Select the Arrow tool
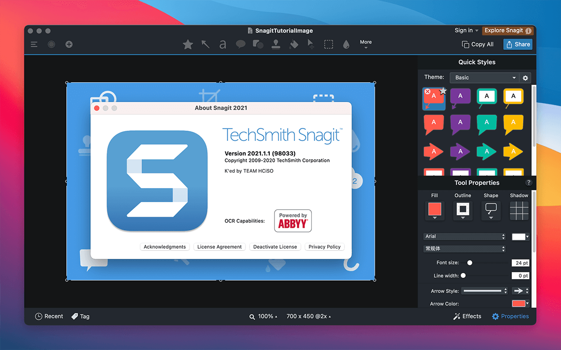Screen dimensions: 561x350 (x=206, y=44)
